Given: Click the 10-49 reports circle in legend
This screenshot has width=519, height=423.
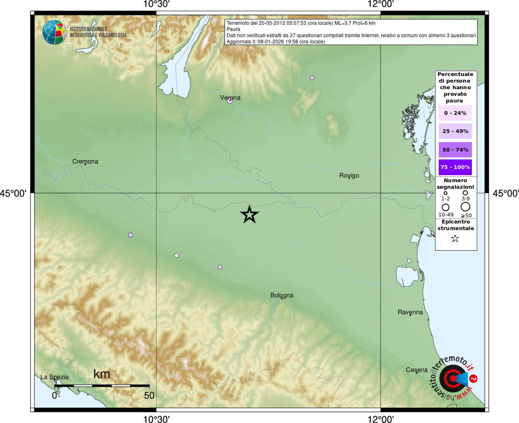Looking at the screenshot, I should (445, 207).
